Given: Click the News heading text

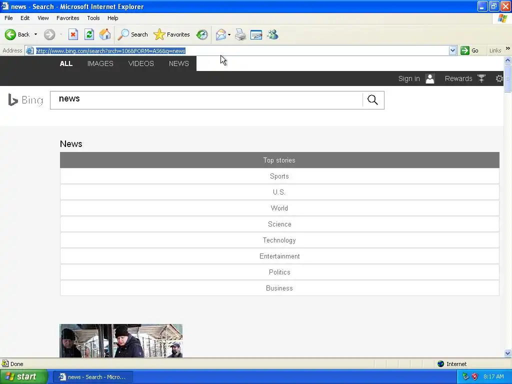Looking at the screenshot, I should (x=71, y=143).
